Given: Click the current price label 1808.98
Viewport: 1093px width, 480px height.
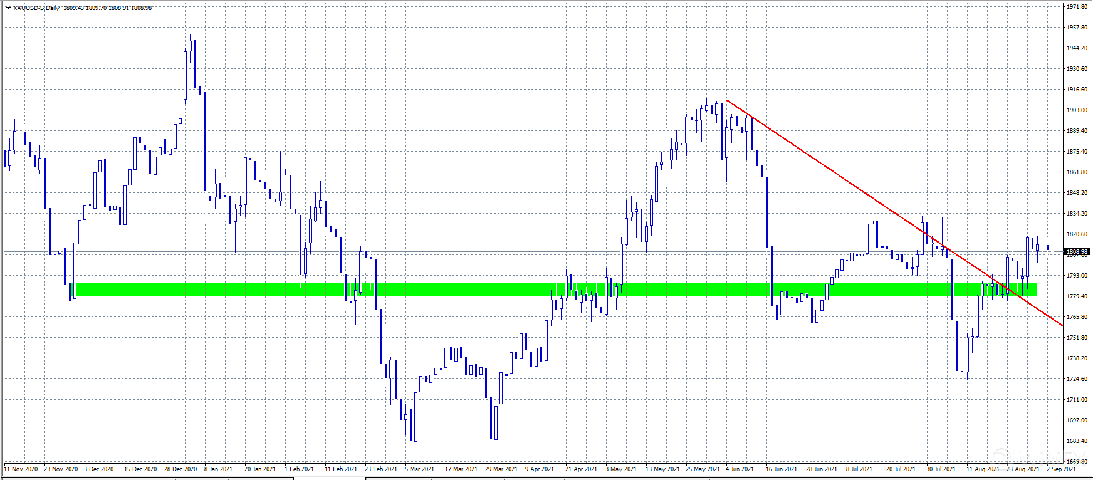Looking at the screenshot, I should 1077,252.
